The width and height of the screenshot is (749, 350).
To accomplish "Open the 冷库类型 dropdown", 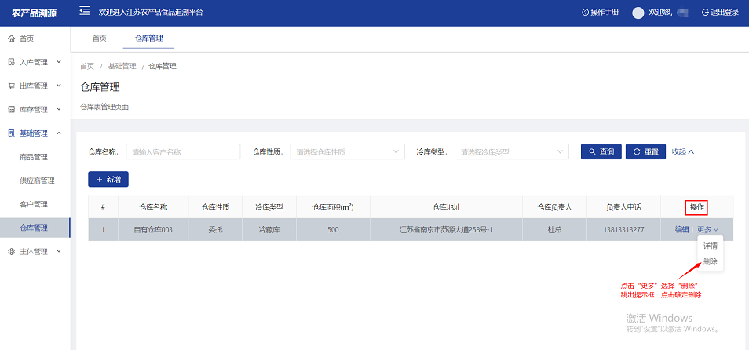I will coord(511,152).
